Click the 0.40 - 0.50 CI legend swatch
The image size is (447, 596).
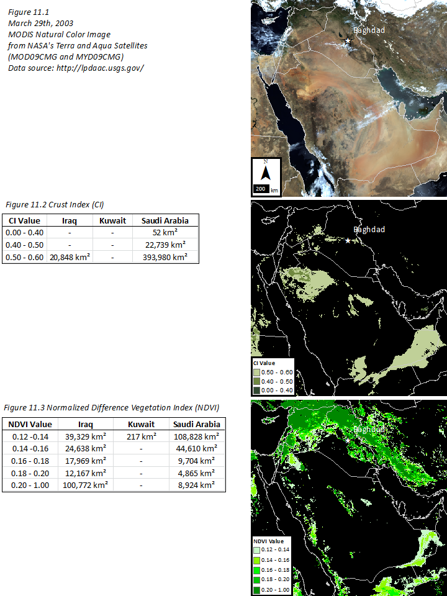click(256, 381)
